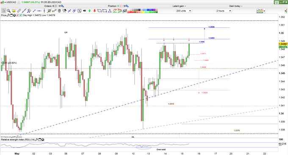This screenshot has height=155, width=288.
Task: Open the price alert bell tool
Action: tap(14, 11)
